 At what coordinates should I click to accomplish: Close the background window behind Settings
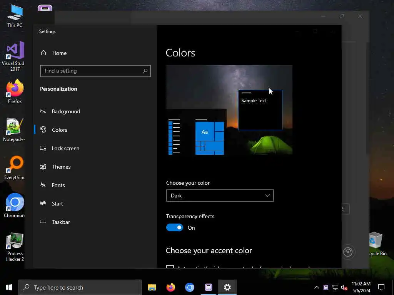click(x=360, y=16)
